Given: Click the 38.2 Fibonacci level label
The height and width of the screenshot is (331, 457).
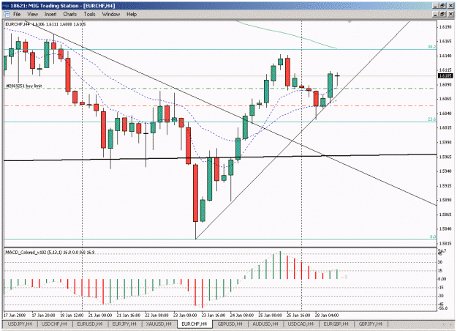Looking at the screenshot, I should coord(431,47).
